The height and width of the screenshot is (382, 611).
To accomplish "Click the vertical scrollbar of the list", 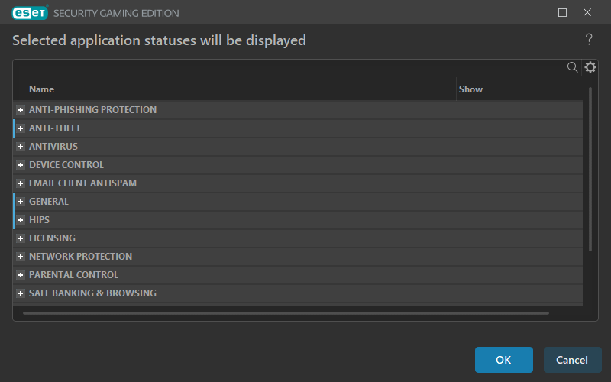I will 590,169.
